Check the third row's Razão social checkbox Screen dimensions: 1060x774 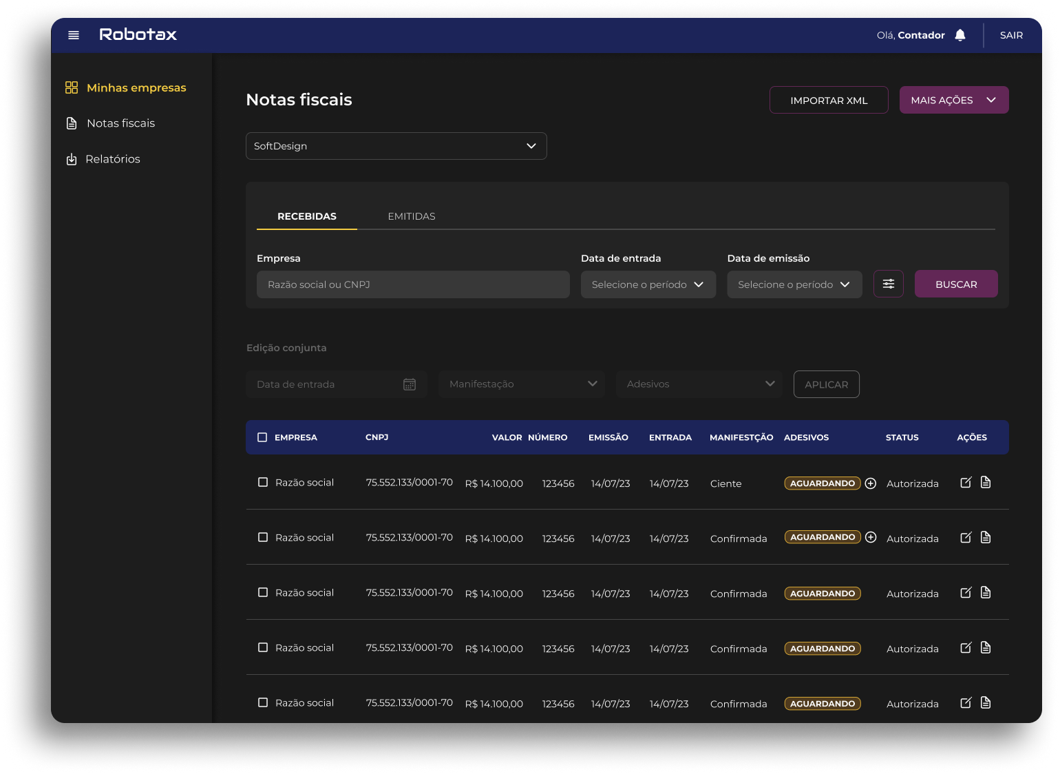coord(263,592)
